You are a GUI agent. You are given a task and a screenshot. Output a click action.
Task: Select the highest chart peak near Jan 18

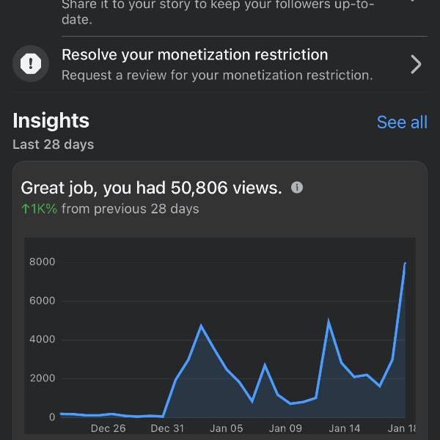[404, 264]
